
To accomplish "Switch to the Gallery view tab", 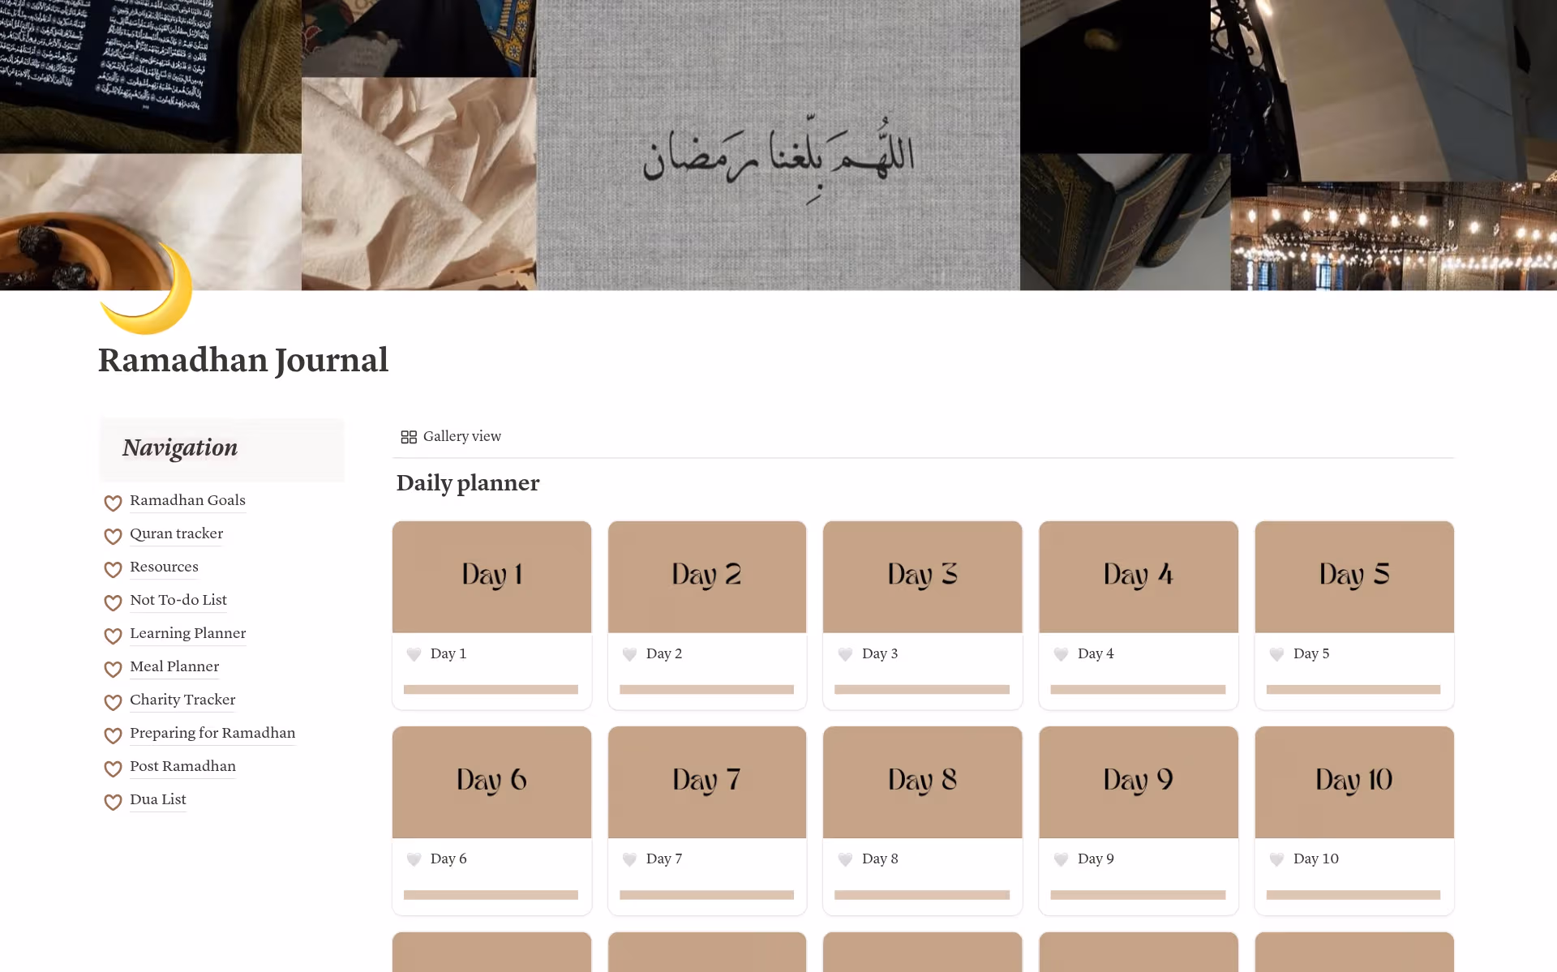I will click(451, 437).
